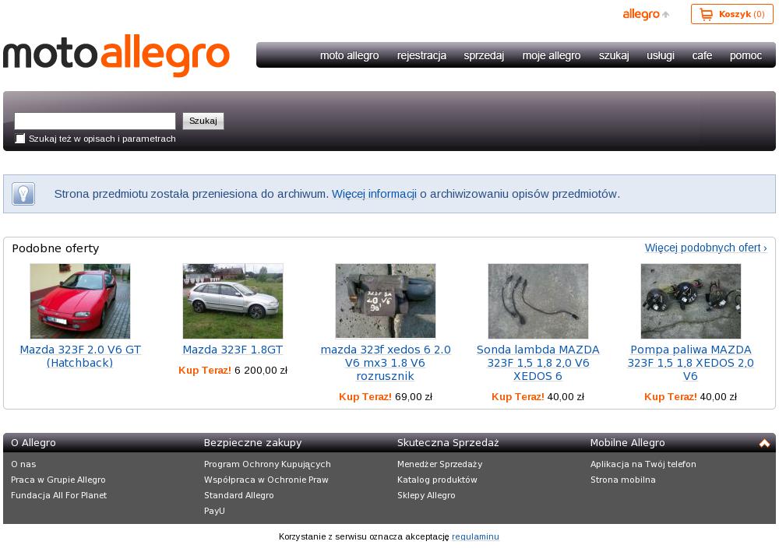Click the 'Skuteczna Sprzedaż' footer heading
The image size is (779, 552).
[448, 443]
